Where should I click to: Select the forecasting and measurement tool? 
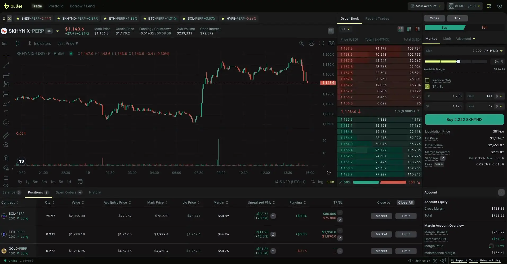click(x=6, y=94)
